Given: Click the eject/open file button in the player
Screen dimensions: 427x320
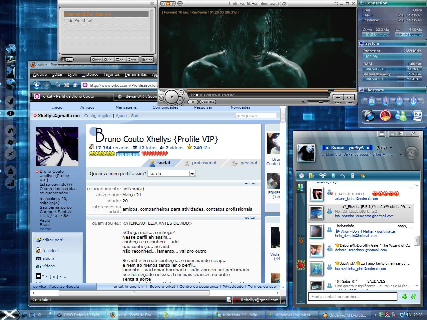Looking at the screenshot, I should pos(193,102).
